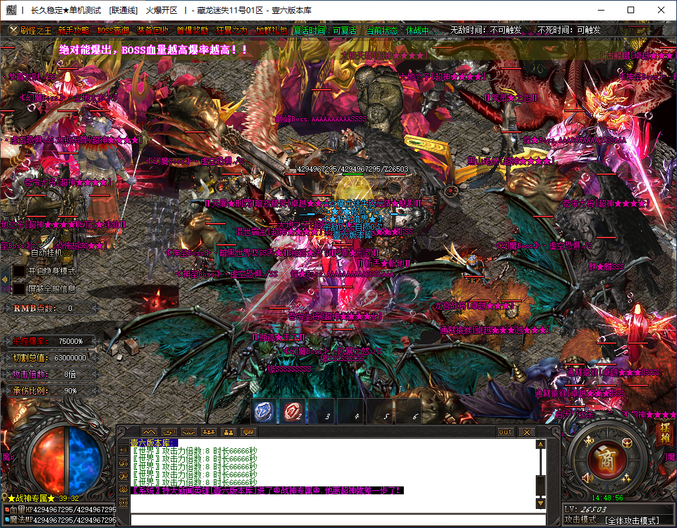Click the 魔法MP value bar

61,520
